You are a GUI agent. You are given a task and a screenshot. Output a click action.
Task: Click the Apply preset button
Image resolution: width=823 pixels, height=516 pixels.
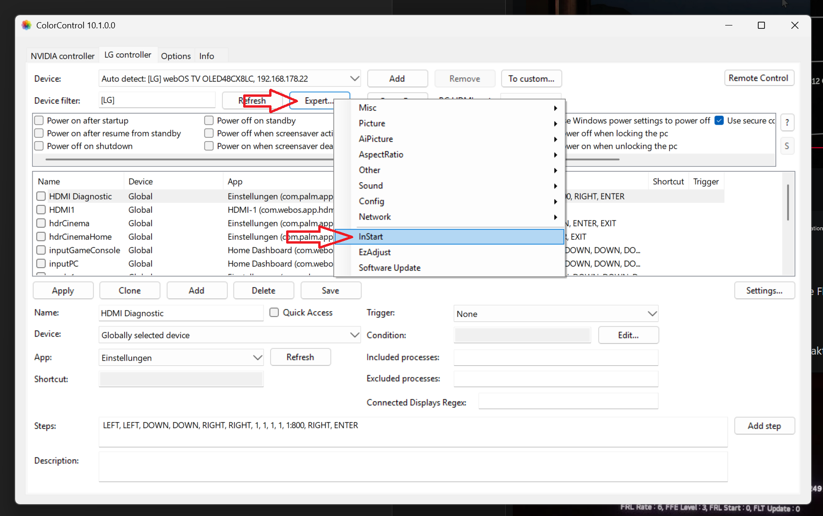pos(63,290)
